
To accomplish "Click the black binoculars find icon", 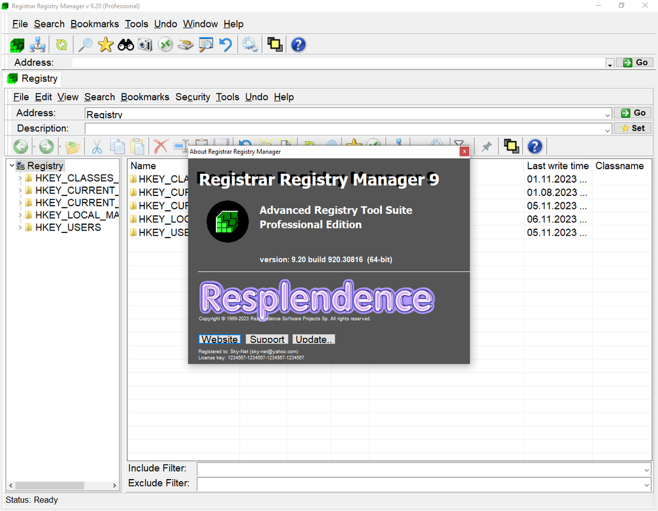I will [125, 45].
